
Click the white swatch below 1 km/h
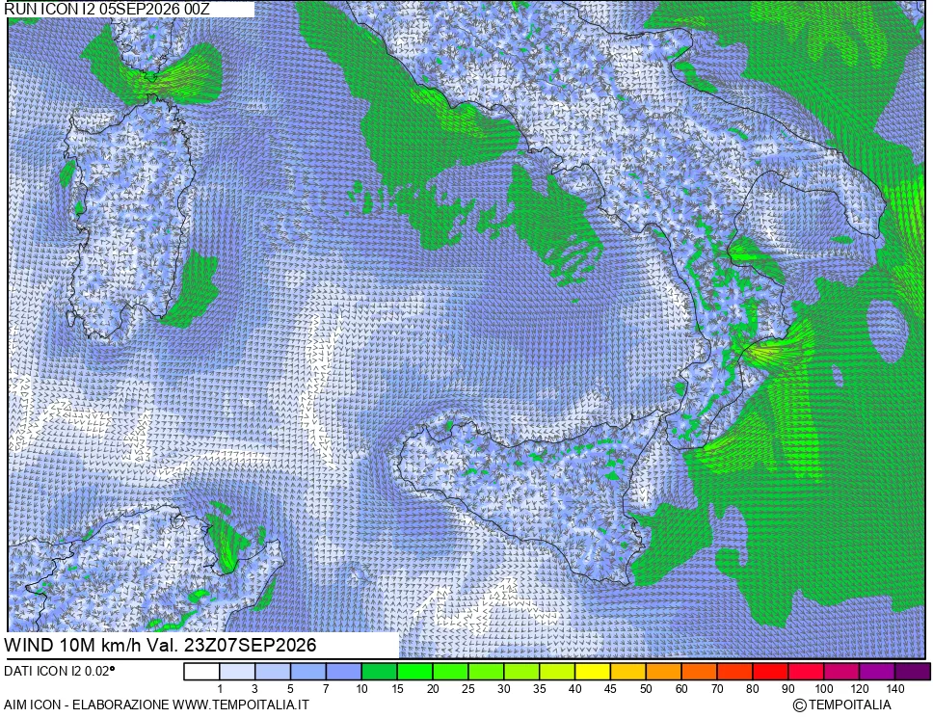[x=201, y=672]
